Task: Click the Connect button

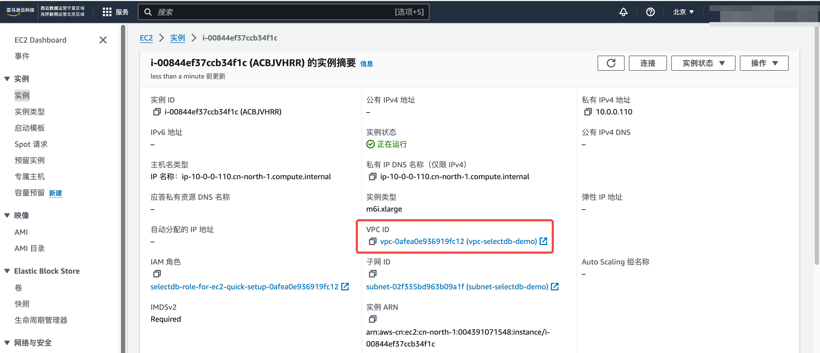Action: click(x=648, y=63)
